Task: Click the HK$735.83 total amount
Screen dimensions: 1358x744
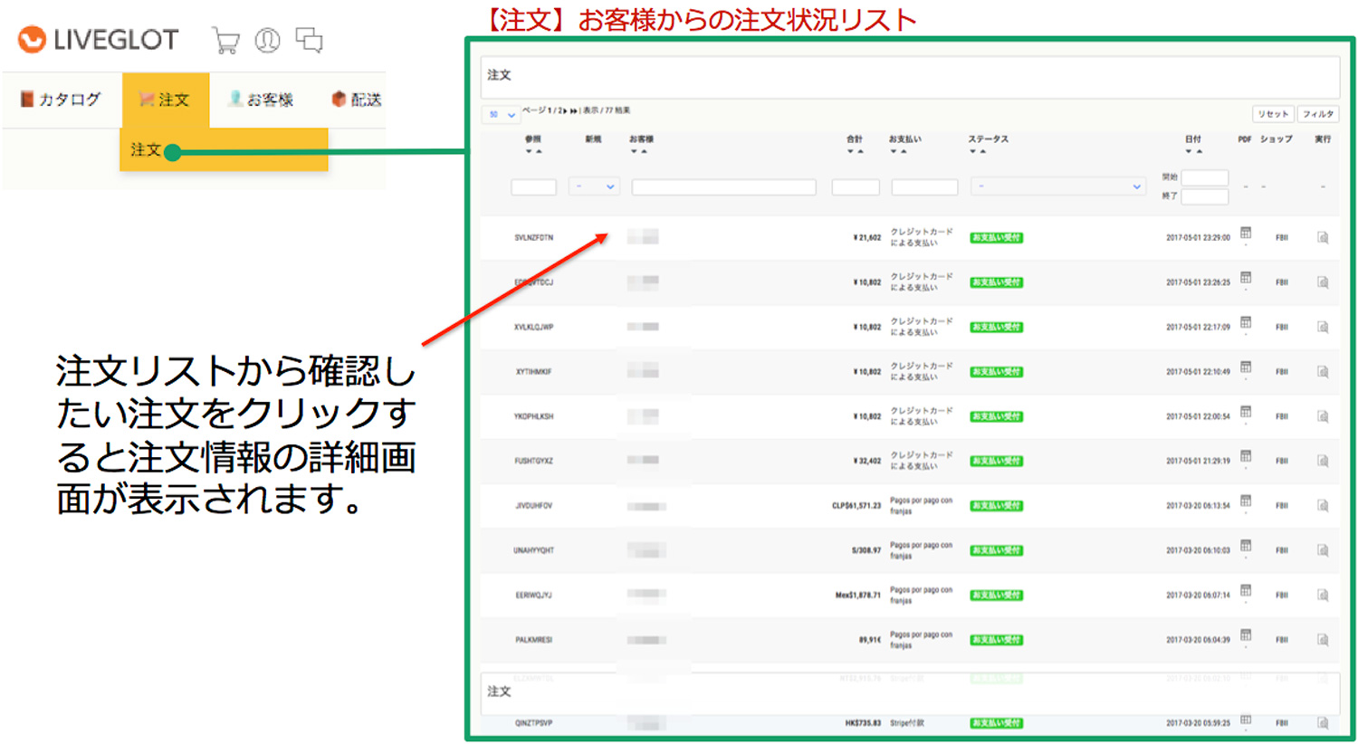Action: tap(863, 723)
